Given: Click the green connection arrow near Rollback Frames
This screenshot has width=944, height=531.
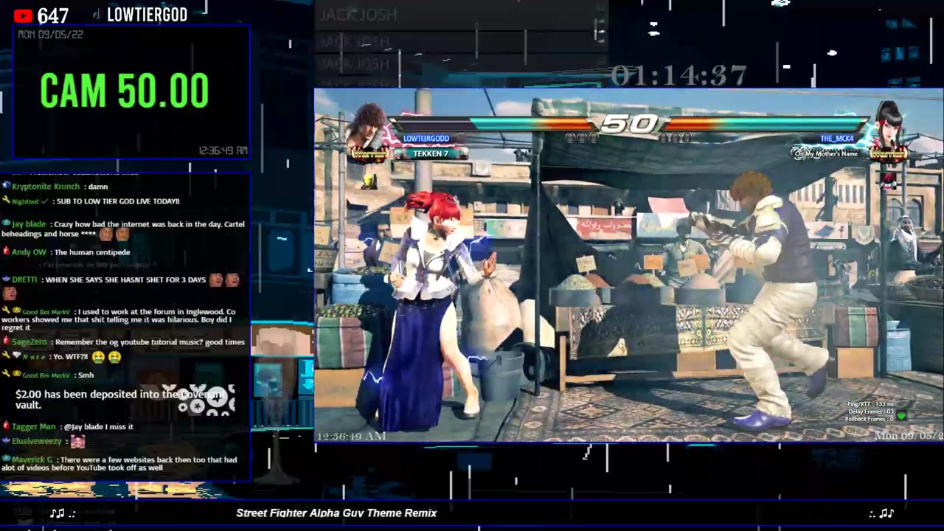Looking at the screenshot, I should tap(901, 417).
